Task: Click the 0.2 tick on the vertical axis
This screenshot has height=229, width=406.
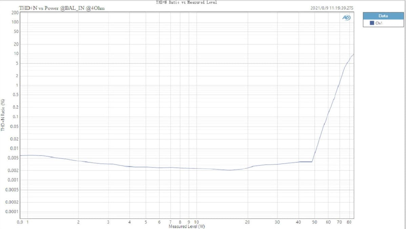Action: coord(16,107)
